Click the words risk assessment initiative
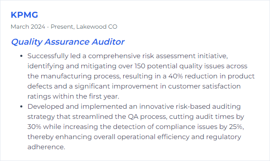 185,56
